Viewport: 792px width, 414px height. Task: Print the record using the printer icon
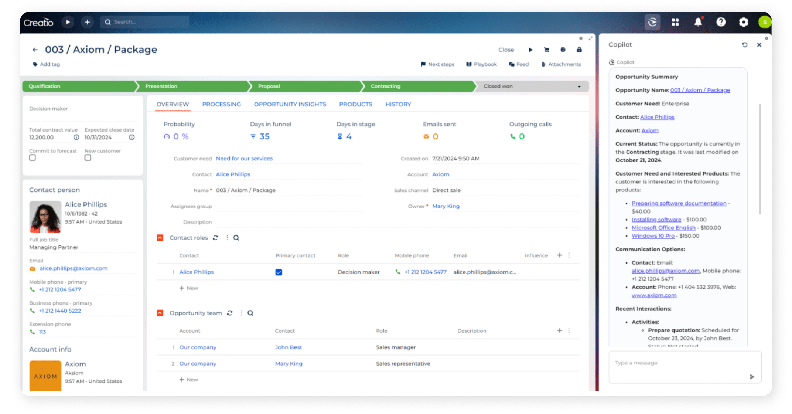click(x=563, y=50)
